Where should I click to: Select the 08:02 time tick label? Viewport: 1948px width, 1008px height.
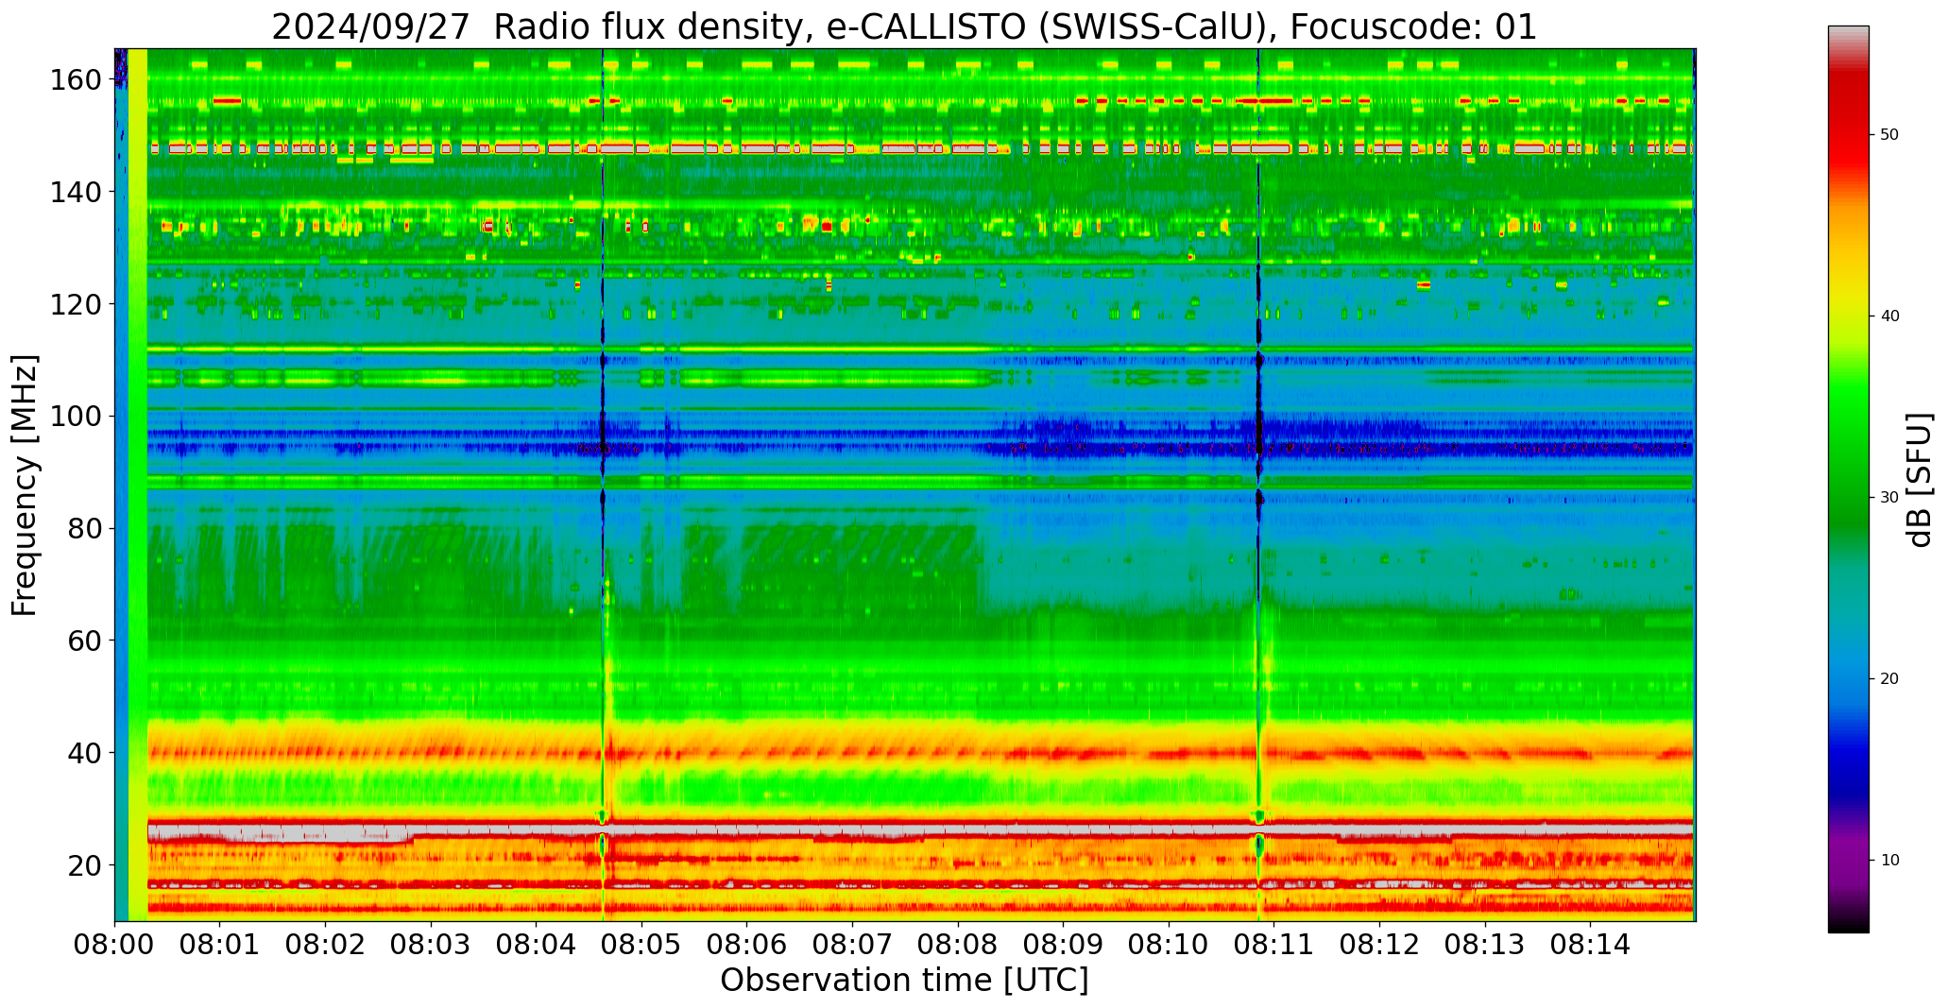click(x=326, y=943)
